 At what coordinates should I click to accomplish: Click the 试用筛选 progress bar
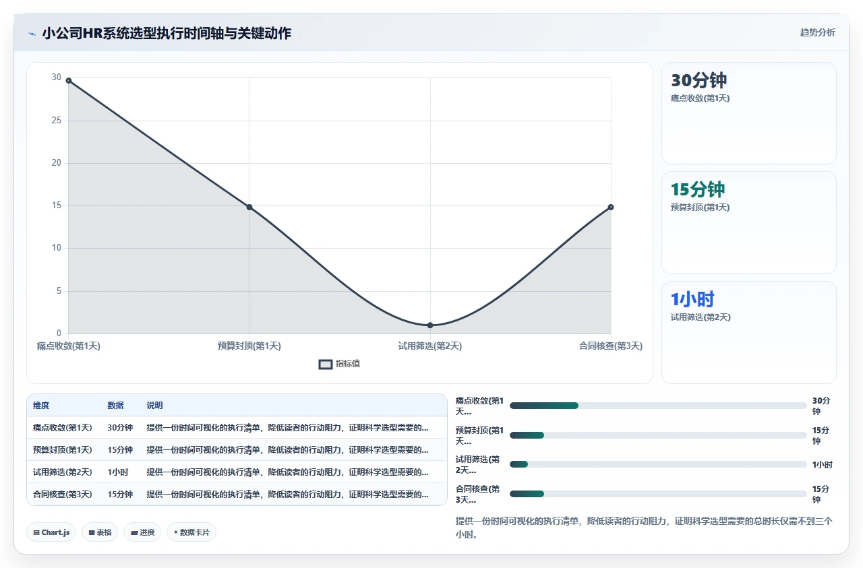pos(658,464)
